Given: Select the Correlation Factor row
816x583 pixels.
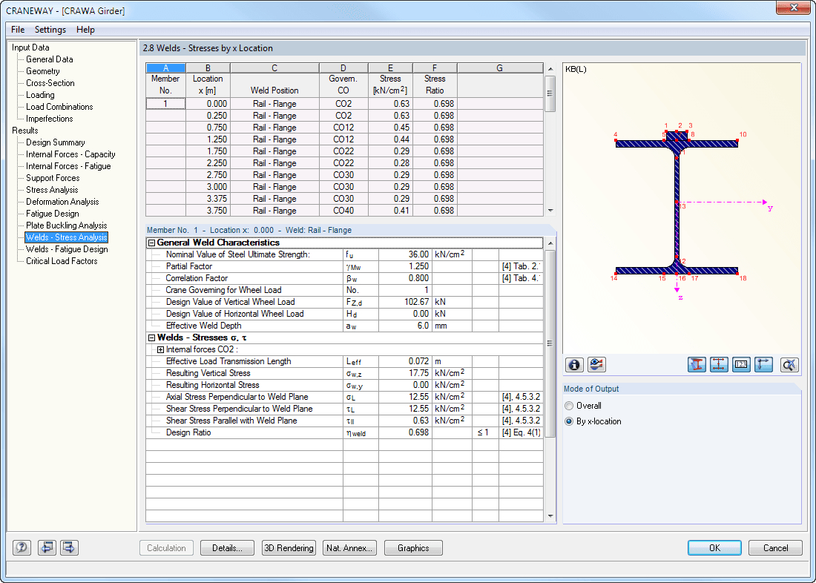Looking at the screenshot, I should (344, 278).
